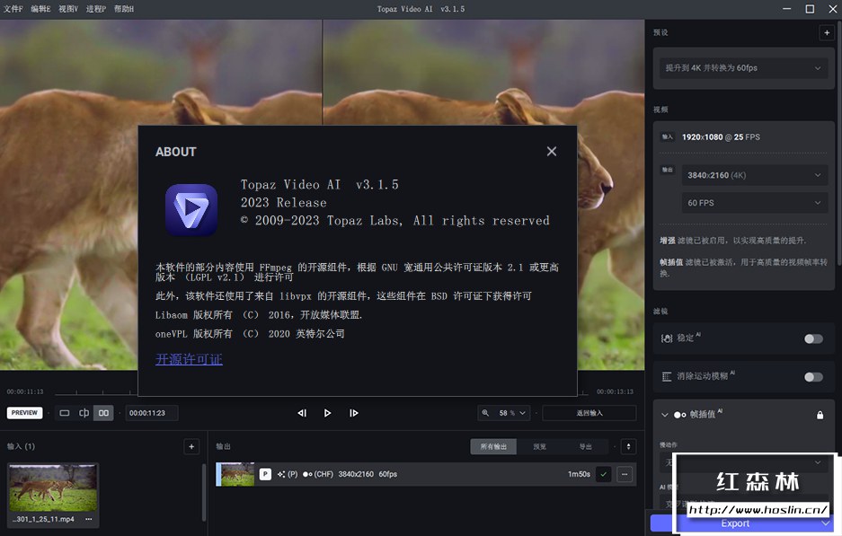Open the 编辑E menu

[x=40, y=9]
